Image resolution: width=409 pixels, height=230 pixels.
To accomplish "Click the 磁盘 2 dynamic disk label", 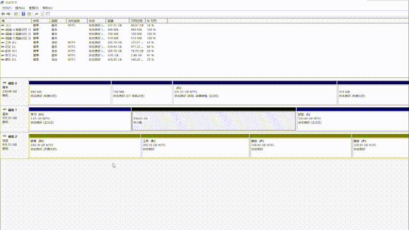I will click(x=14, y=145).
